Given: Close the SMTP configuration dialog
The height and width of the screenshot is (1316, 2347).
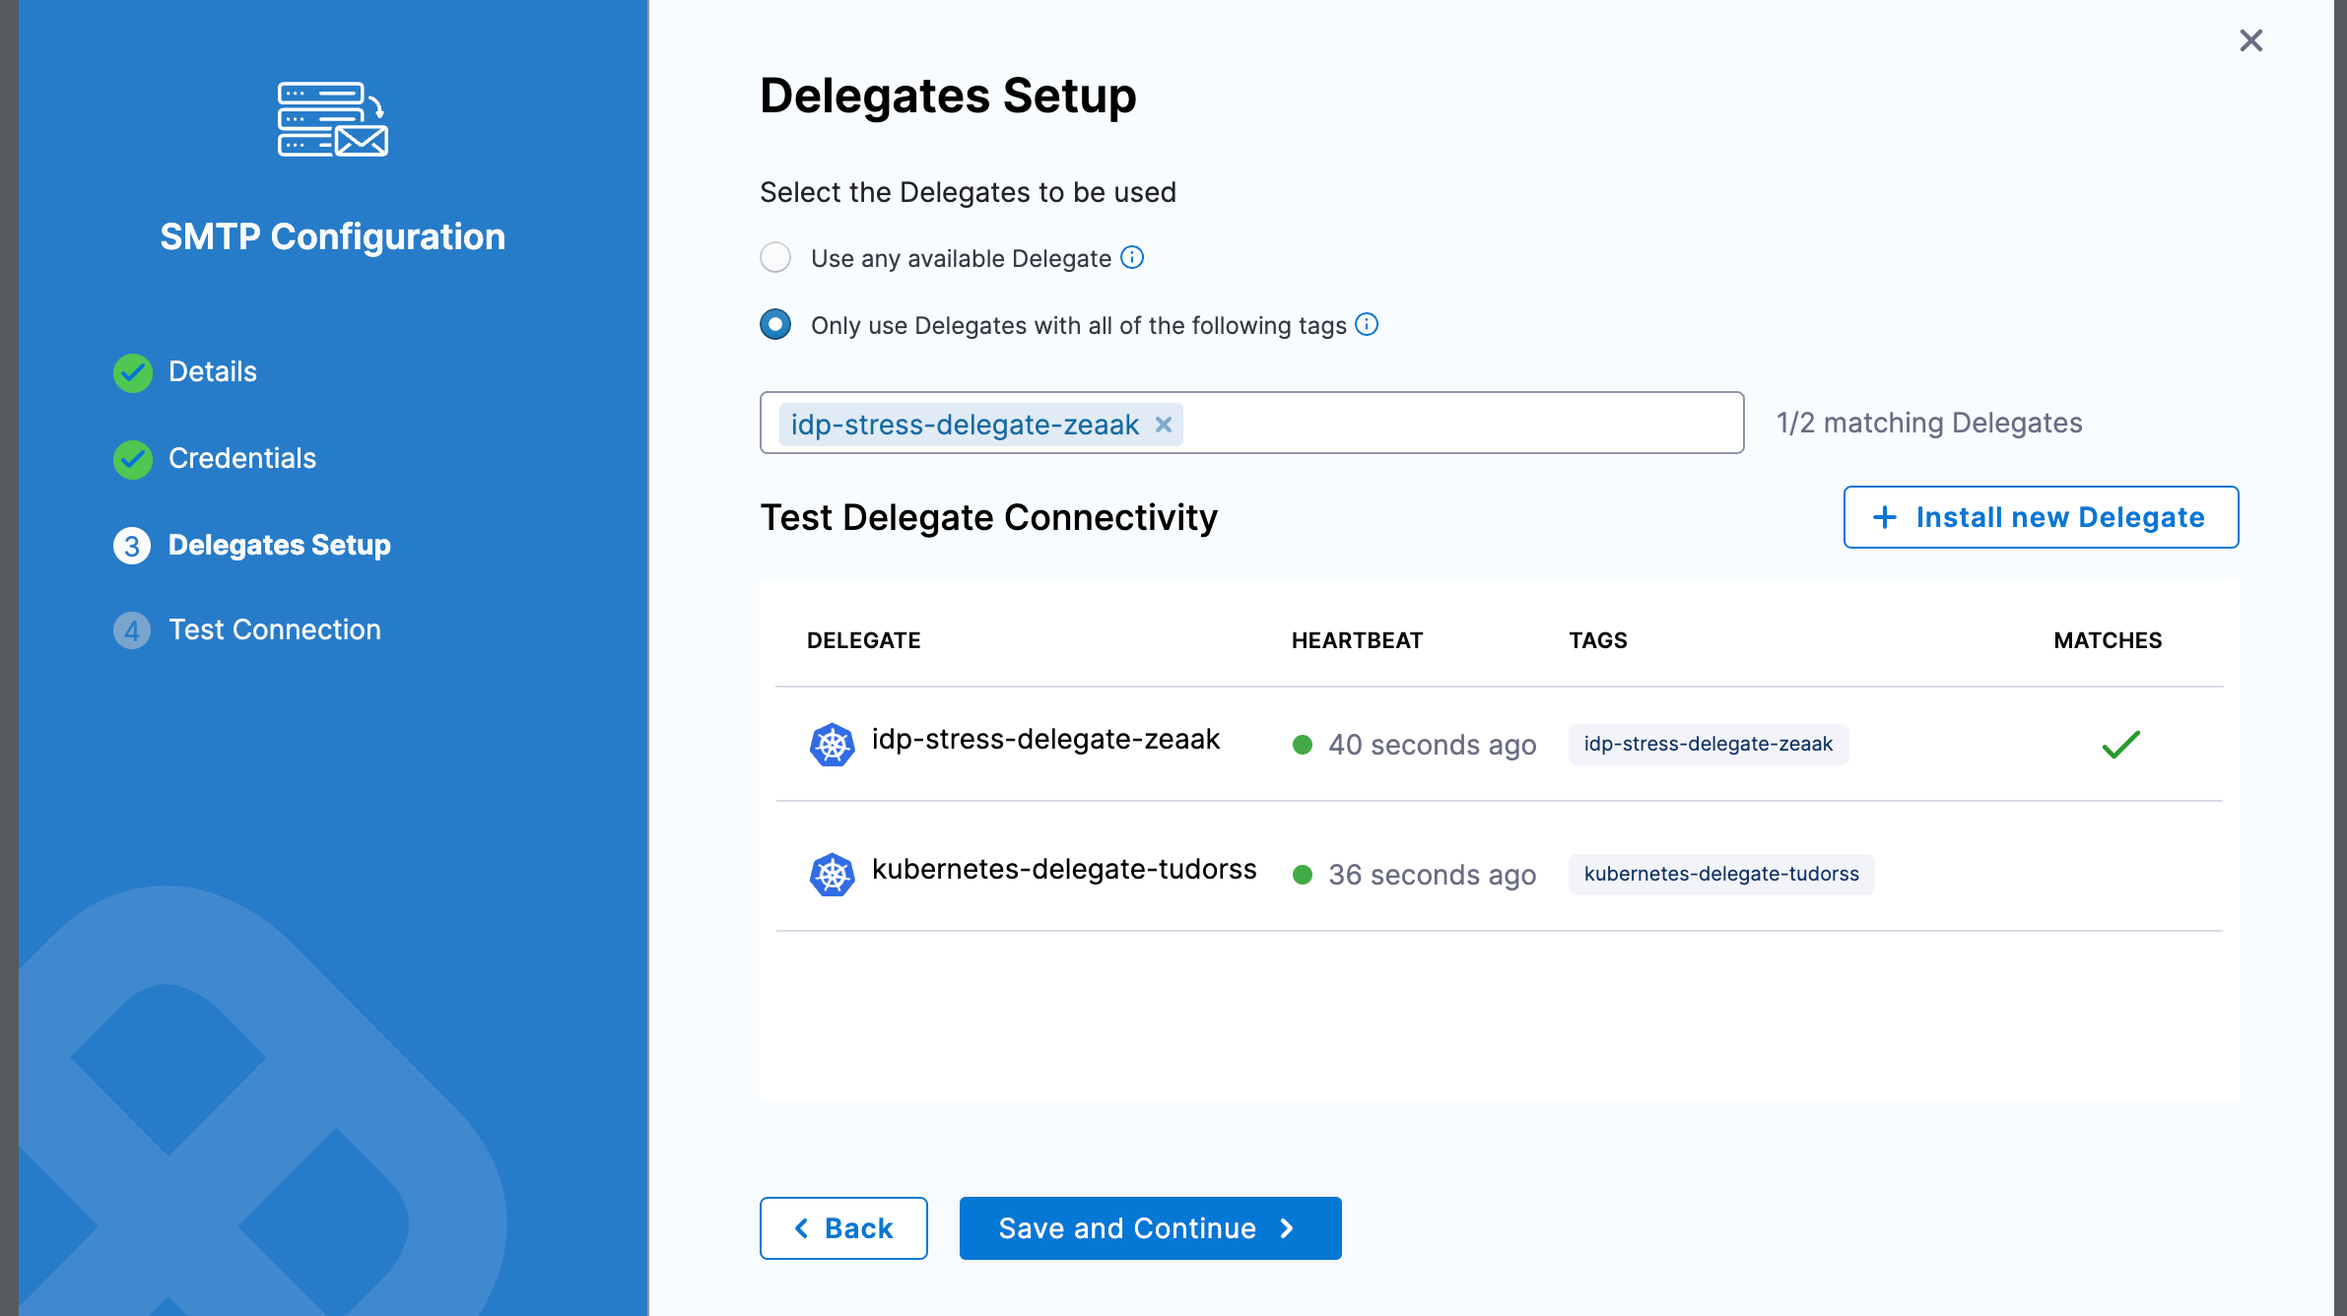Looking at the screenshot, I should [x=2250, y=40].
